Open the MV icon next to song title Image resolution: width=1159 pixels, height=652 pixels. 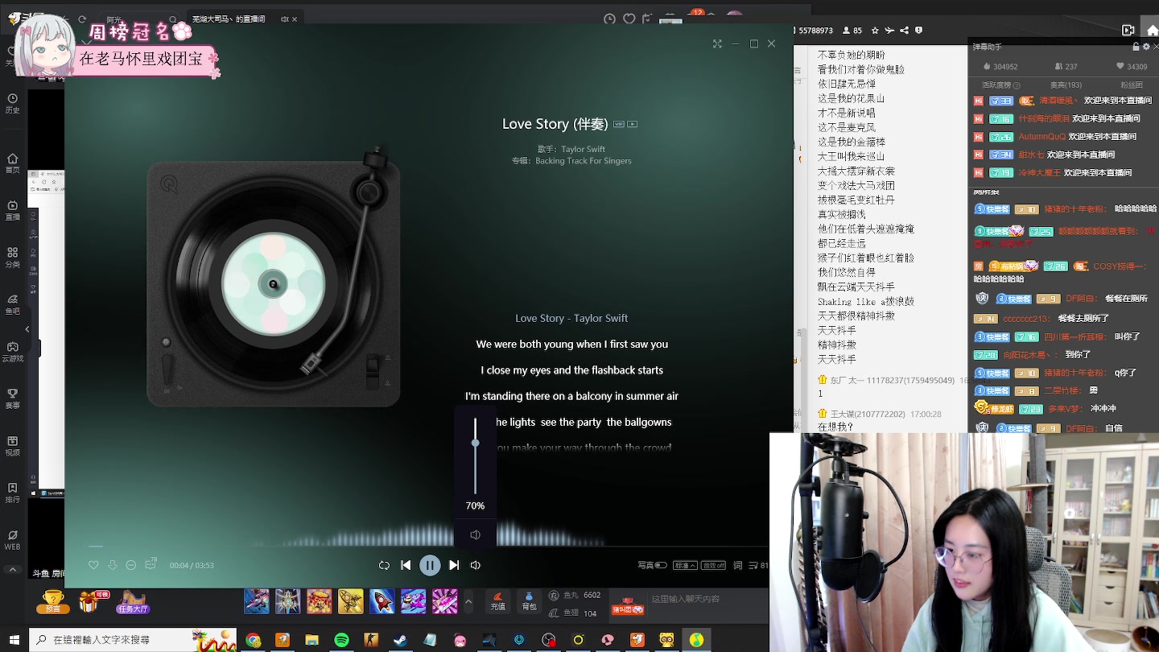(x=633, y=124)
